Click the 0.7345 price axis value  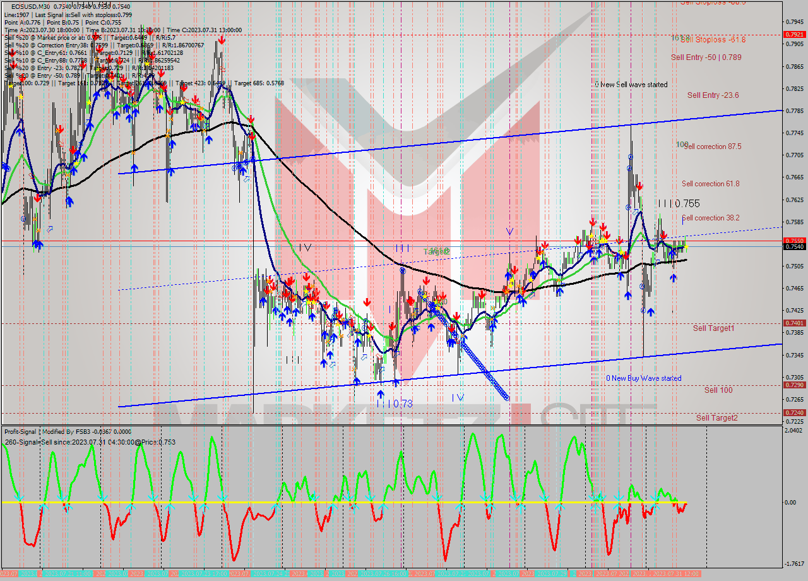click(x=794, y=356)
